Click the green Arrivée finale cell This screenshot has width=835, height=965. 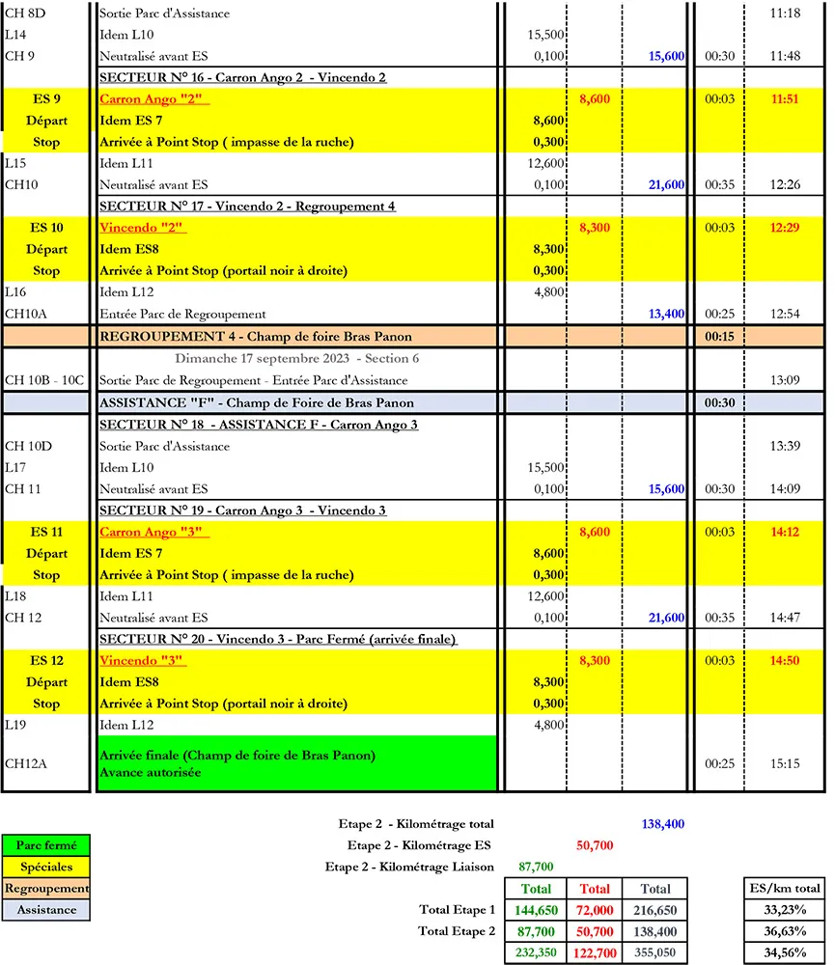point(296,763)
